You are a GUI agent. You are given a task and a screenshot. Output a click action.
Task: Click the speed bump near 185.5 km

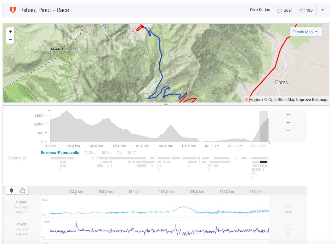pyautogui.click(x=184, y=208)
